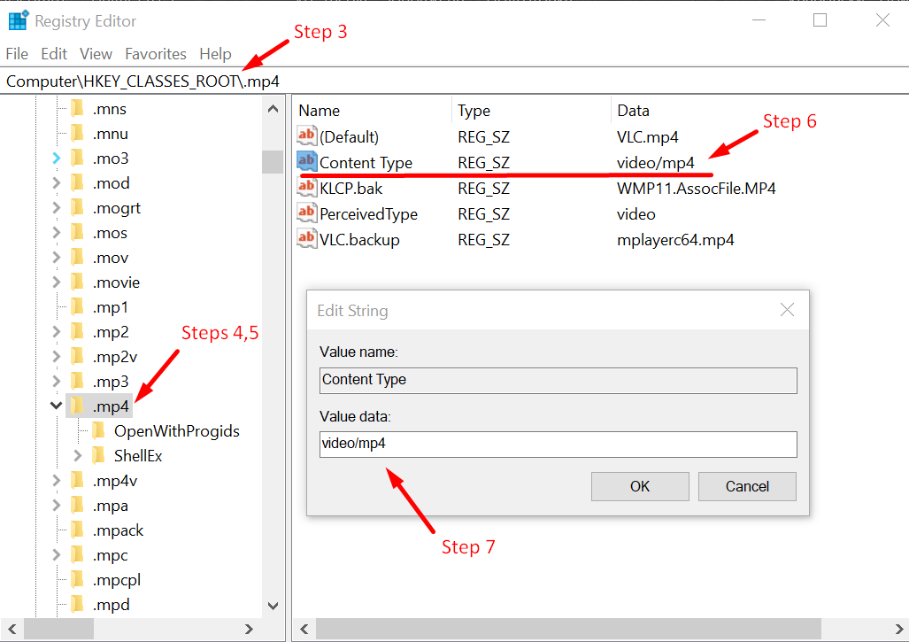Click the .mogrt folder icon
The height and width of the screenshot is (642, 909).
coord(77,207)
